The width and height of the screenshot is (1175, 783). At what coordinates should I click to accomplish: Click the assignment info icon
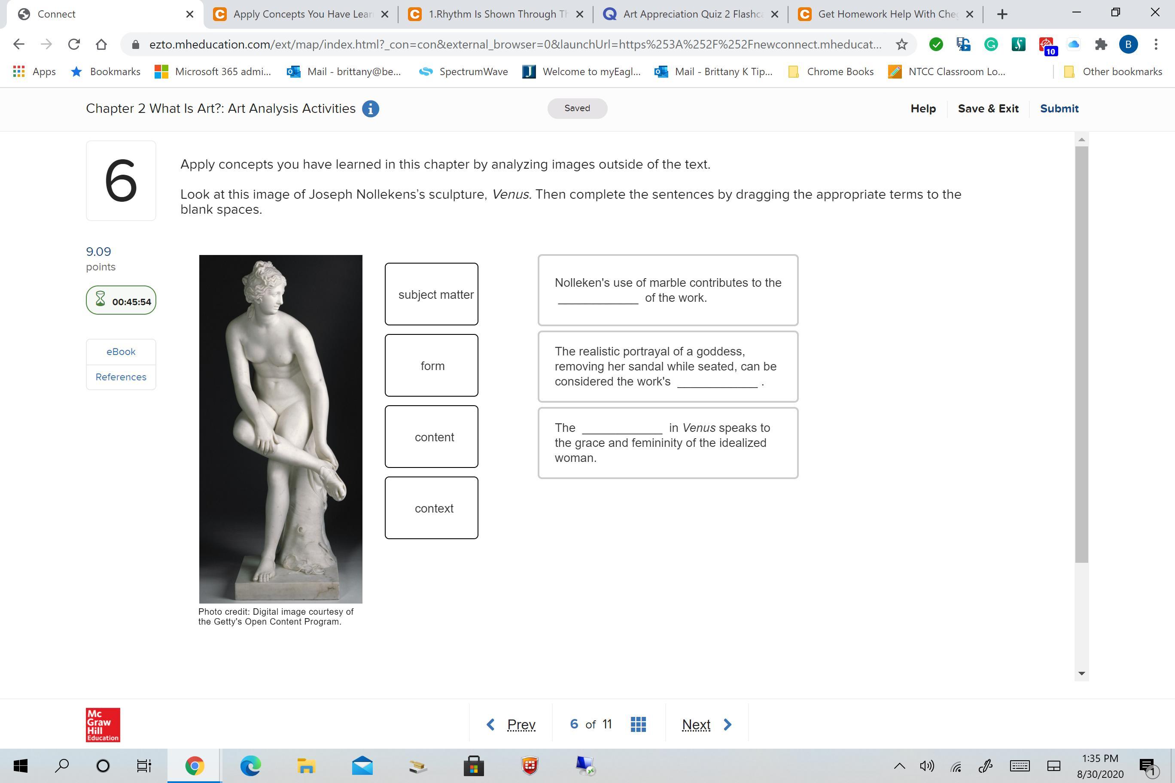pyautogui.click(x=370, y=109)
